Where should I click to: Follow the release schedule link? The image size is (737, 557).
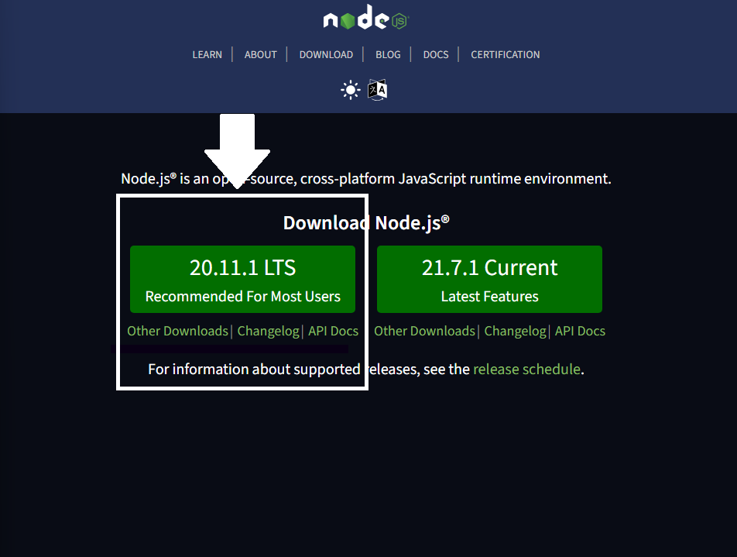[x=526, y=370]
